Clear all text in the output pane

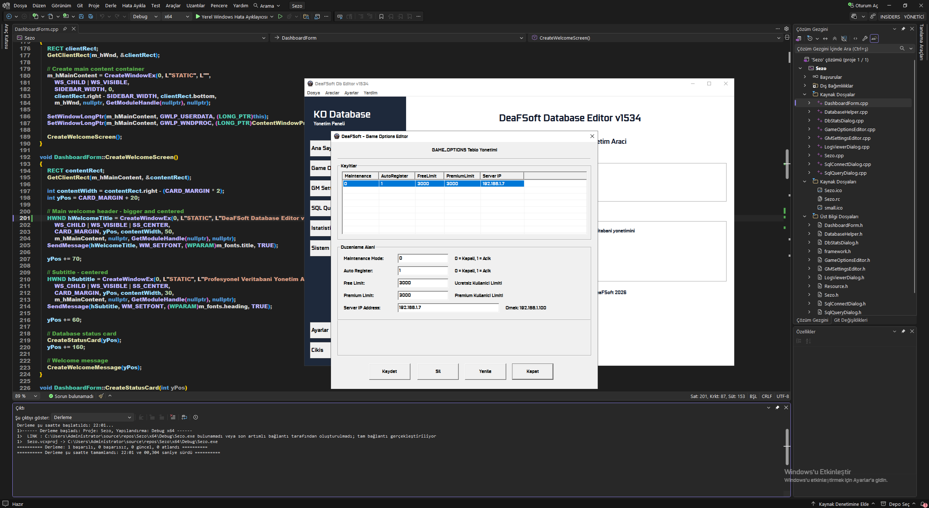click(x=173, y=417)
